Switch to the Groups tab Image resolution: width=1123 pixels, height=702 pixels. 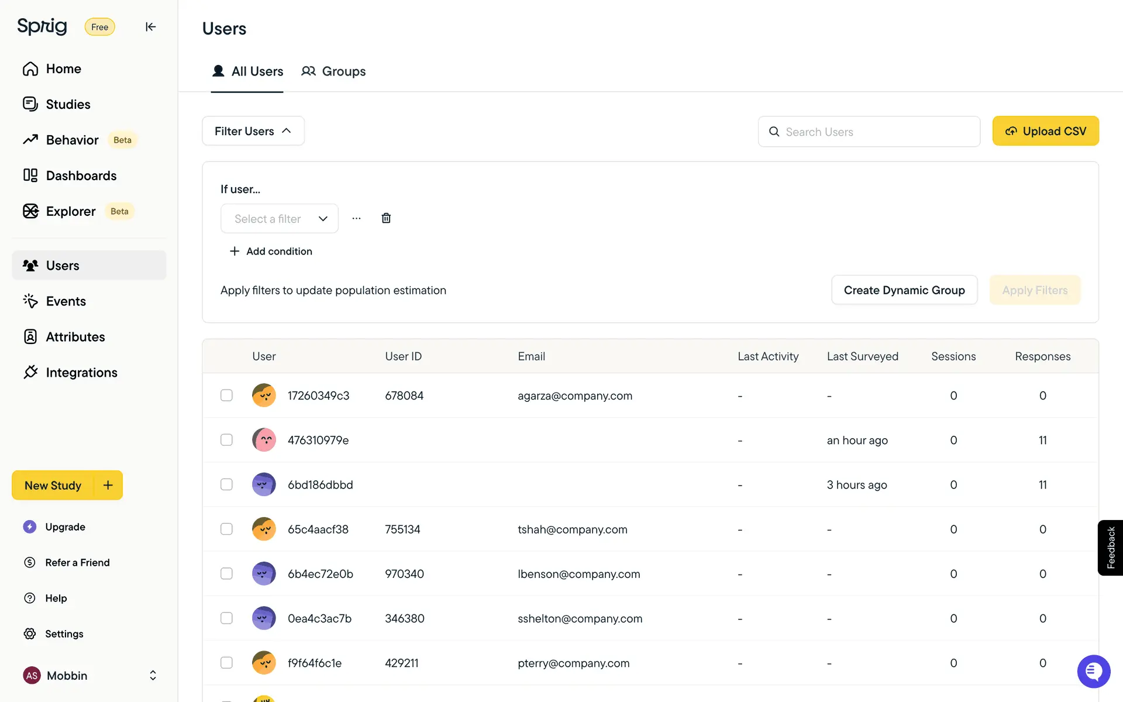click(333, 71)
